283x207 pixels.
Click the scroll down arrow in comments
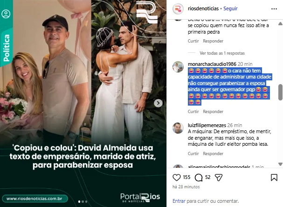click(x=280, y=164)
